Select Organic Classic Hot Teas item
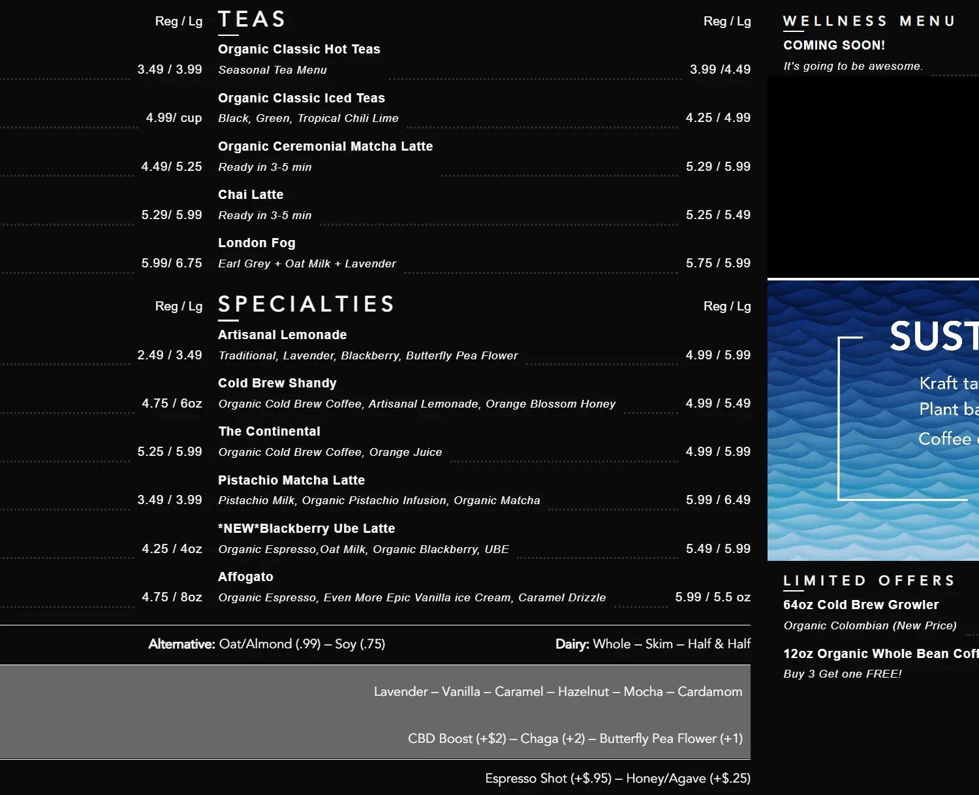The image size is (979, 795). pyautogui.click(x=299, y=50)
